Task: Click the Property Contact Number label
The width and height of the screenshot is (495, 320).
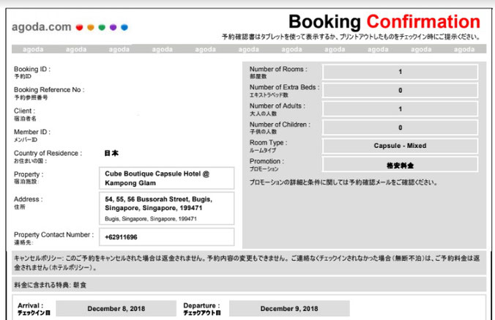Action: pos(53,235)
